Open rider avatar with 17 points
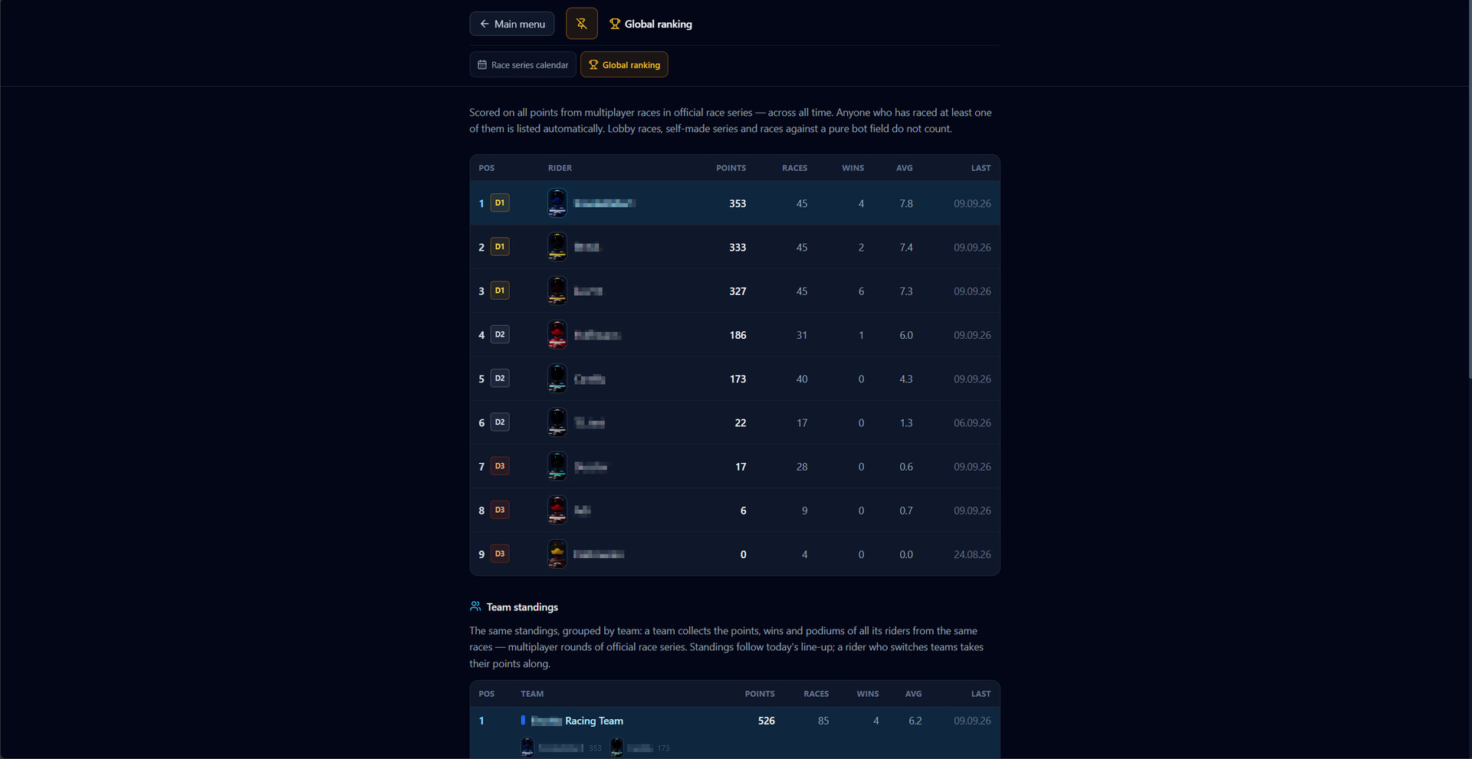The width and height of the screenshot is (1472, 759). click(x=557, y=466)
